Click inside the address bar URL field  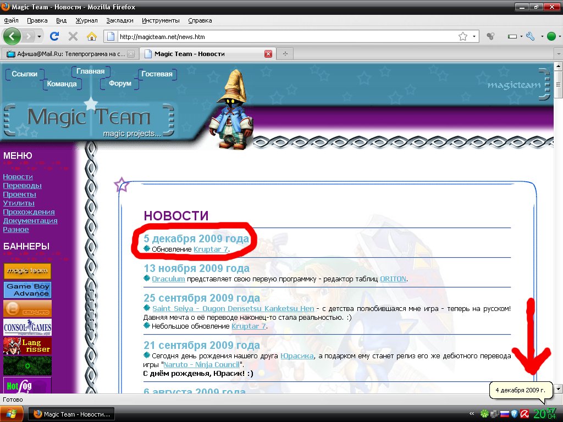[247, 36]
